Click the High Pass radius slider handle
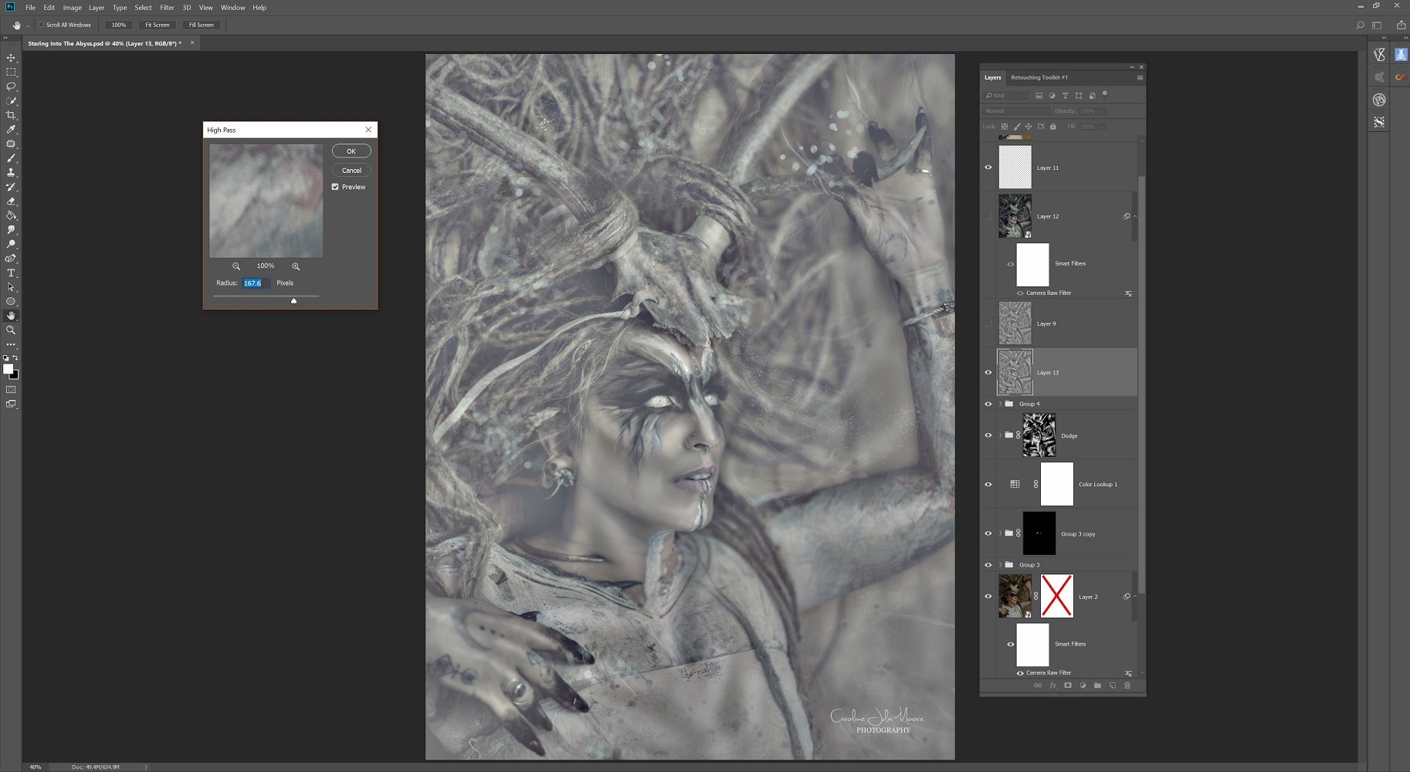Viewport: 1410px width, 772px height. pyautogui.click(x=293, y=301)
